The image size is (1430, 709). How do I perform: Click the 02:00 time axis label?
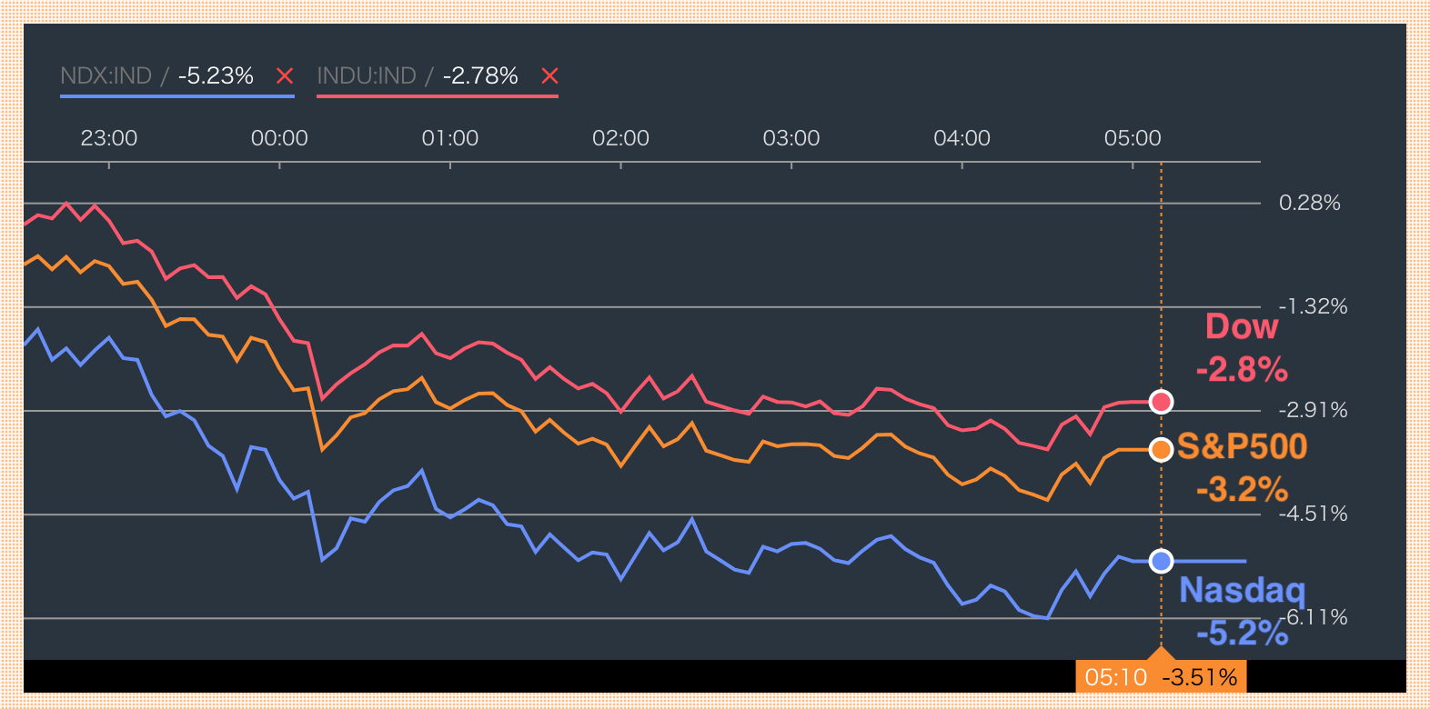point(620,138)
